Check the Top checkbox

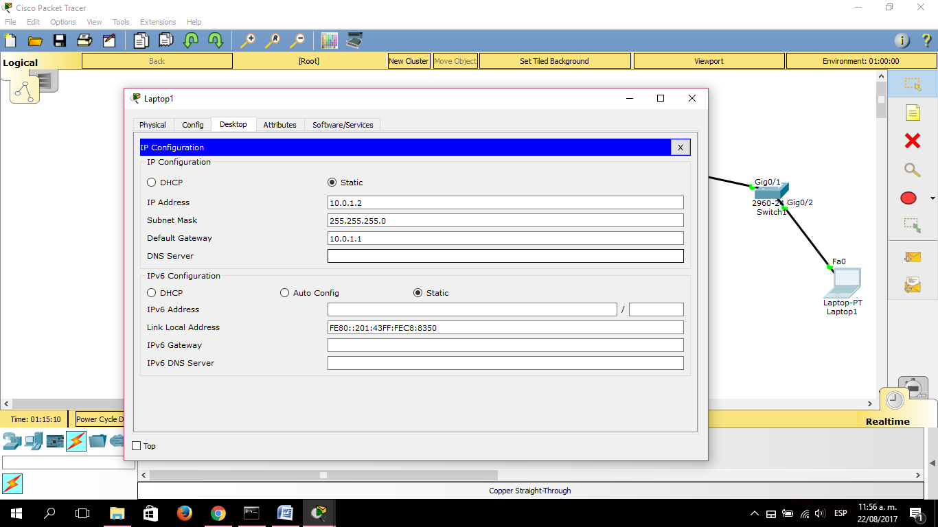tap(136, 445)
